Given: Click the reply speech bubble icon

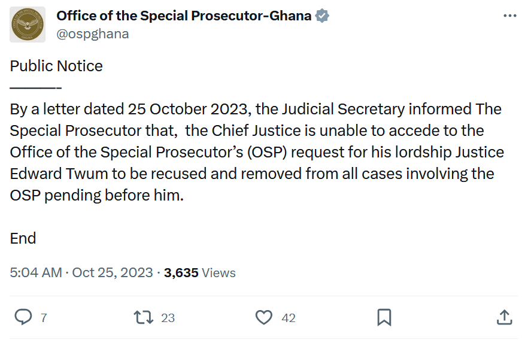Looking at the screenshot, I should click(23, 317).
